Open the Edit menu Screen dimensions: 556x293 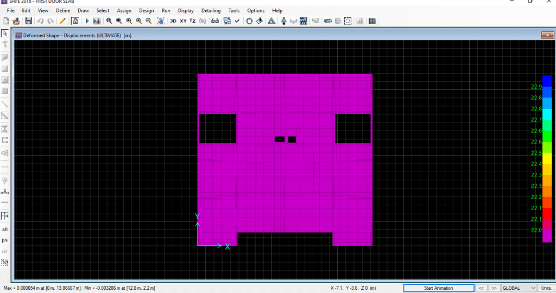click(26, 11)
